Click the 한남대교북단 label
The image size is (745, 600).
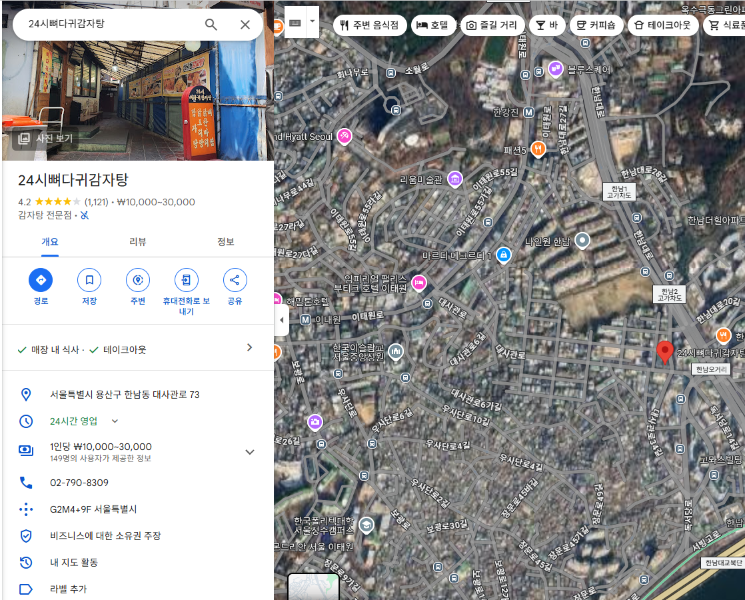pos(723,563)
